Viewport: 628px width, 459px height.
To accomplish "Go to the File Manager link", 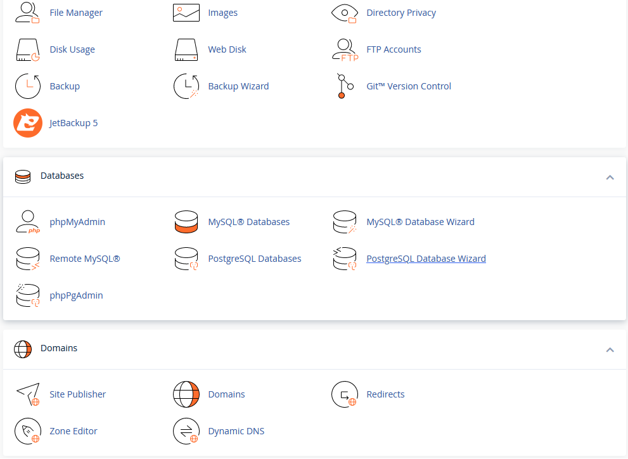I will coord(76,13).
